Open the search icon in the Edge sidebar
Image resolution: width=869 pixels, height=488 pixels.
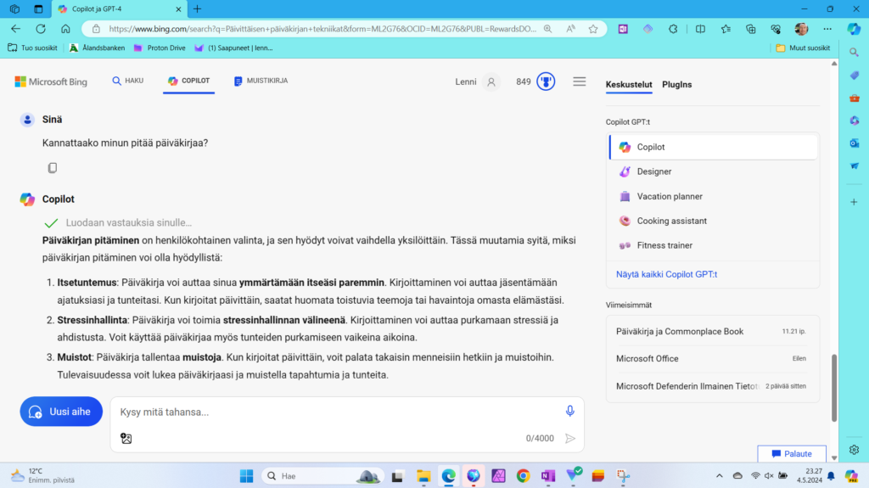pos(854,52)
